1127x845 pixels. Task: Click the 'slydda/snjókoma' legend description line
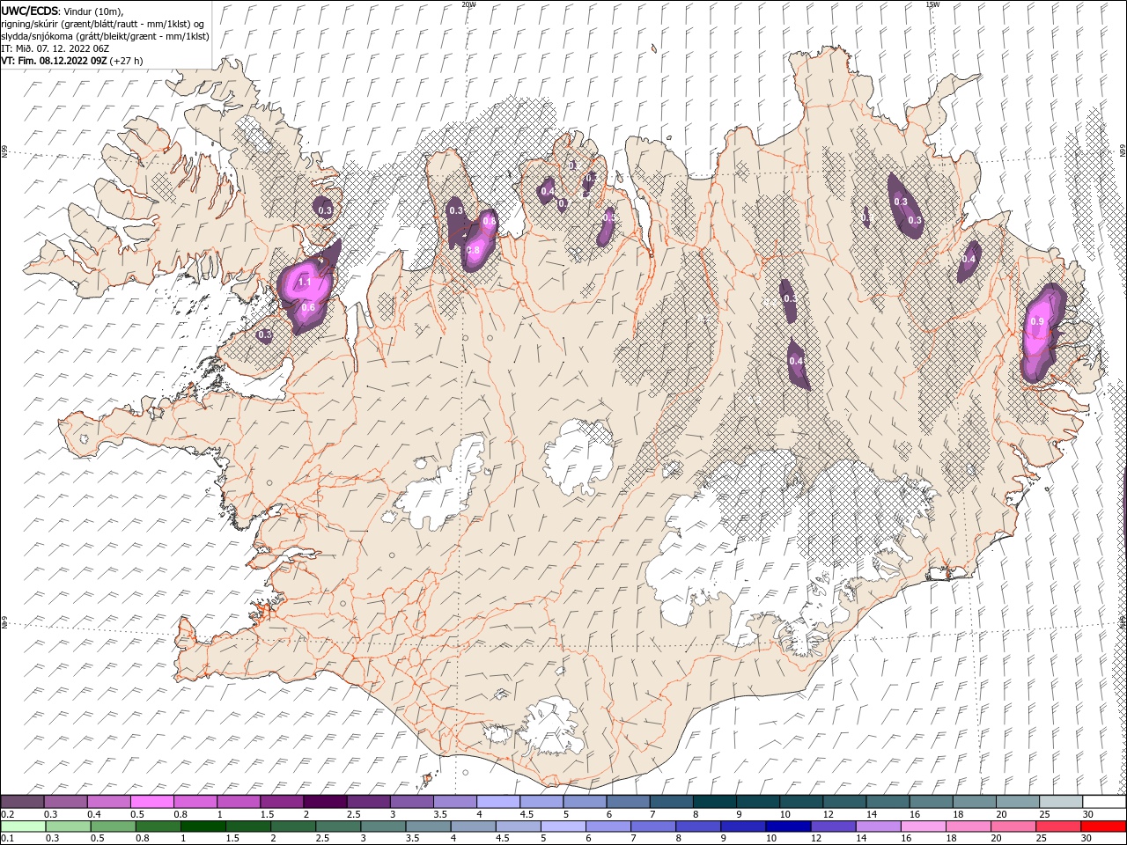105,36
